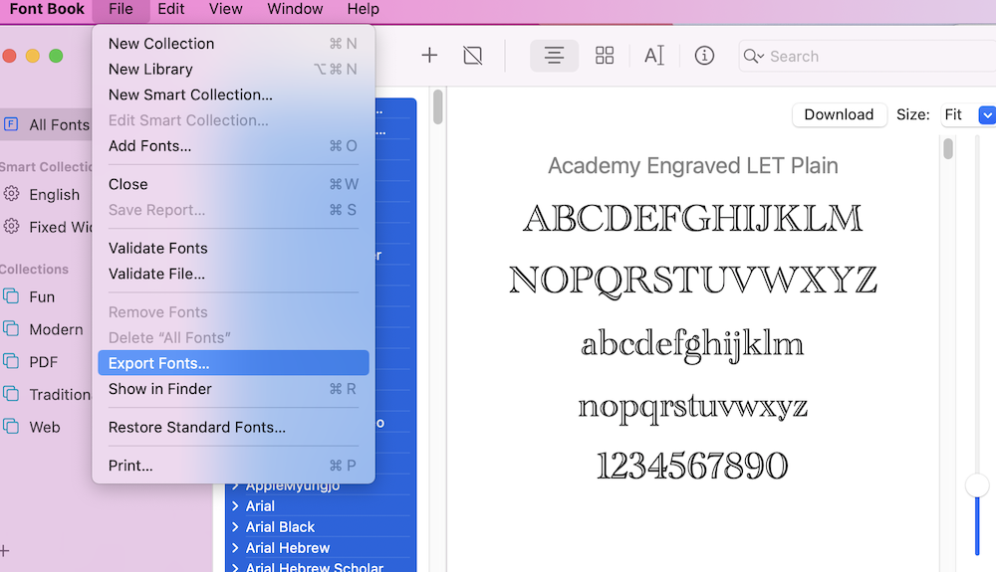996x572 pixels.
Task: Expand the Arial Hebrew font family
Action: 236,548
